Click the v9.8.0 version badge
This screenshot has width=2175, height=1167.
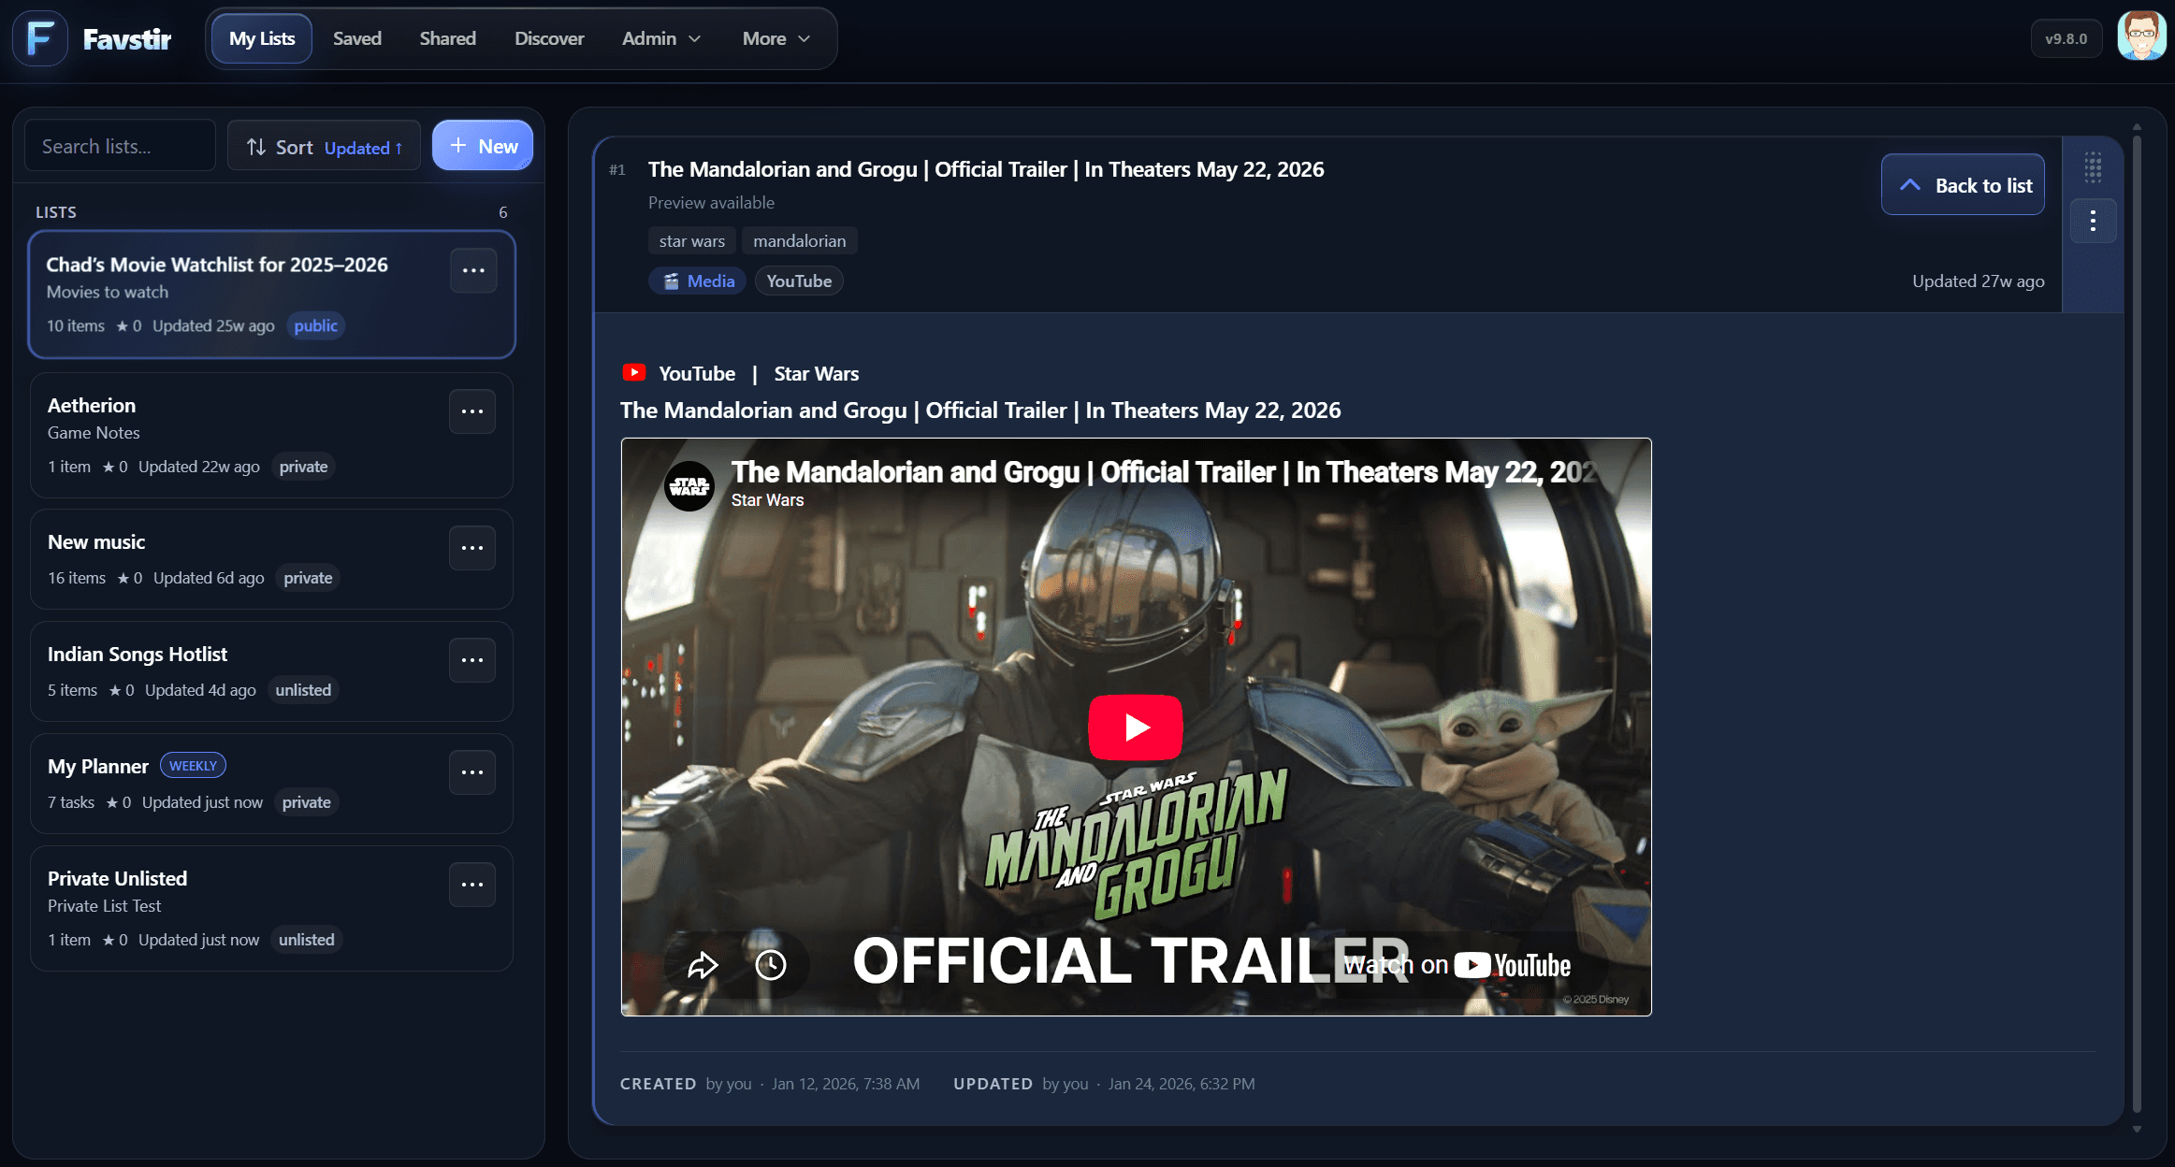coord(2066,38)
